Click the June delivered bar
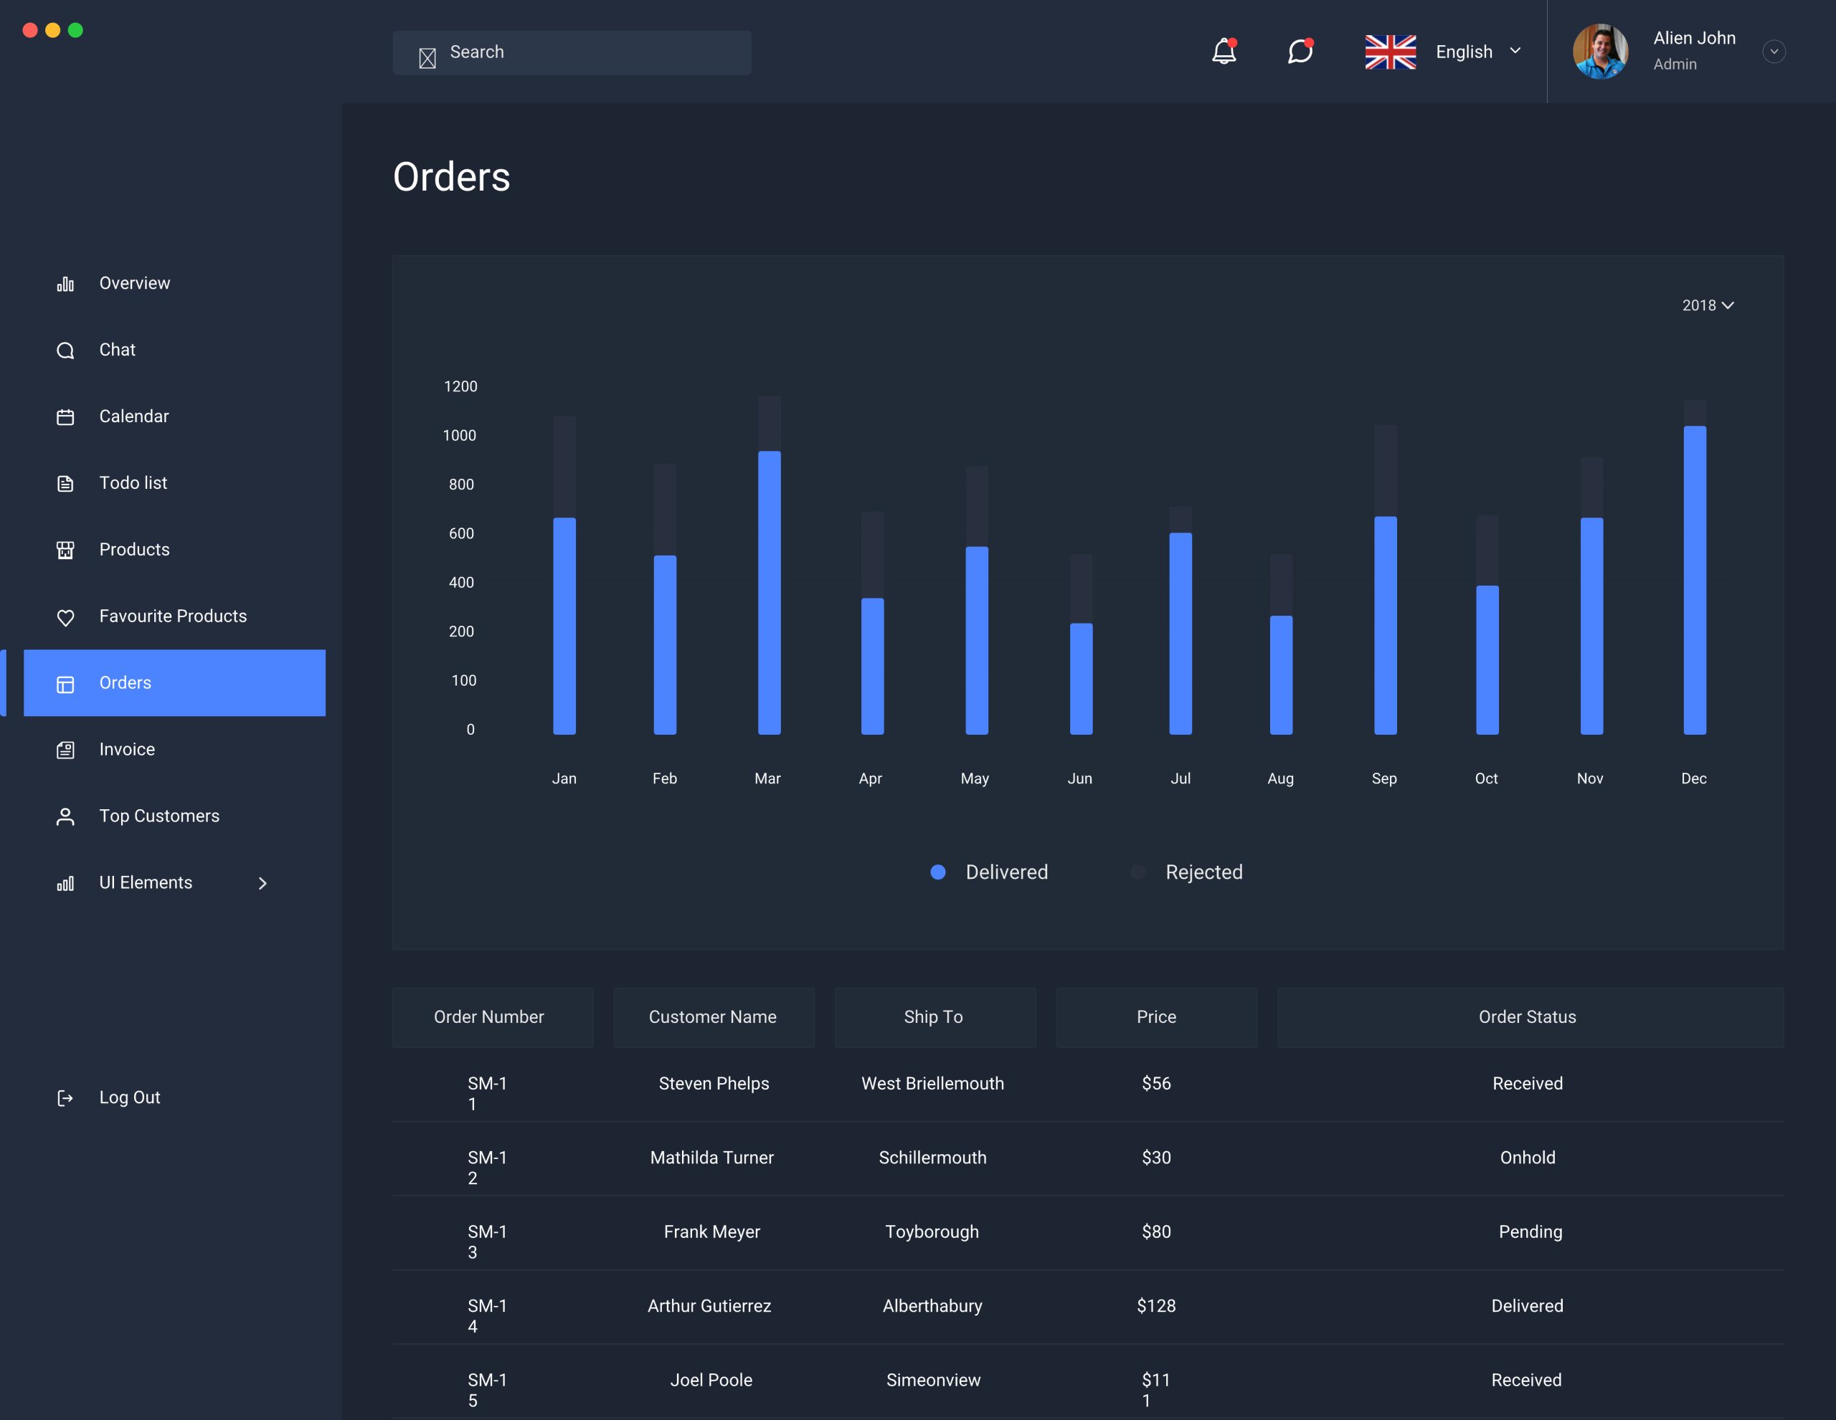1836x1420 pixels. click(1081, 679)
